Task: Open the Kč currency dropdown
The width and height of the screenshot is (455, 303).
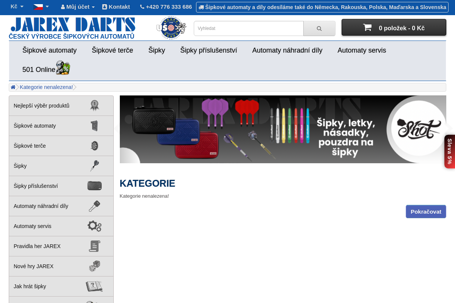Action: (17, 7)
